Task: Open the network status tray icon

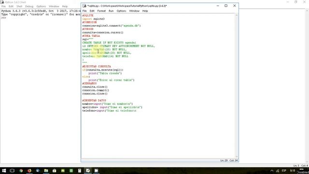Action: coord(278,171)
